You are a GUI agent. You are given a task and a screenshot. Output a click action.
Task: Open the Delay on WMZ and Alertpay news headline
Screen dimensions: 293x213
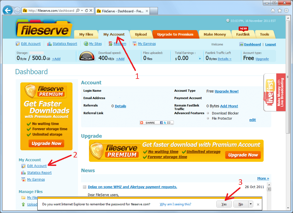[x=132, y=187]
